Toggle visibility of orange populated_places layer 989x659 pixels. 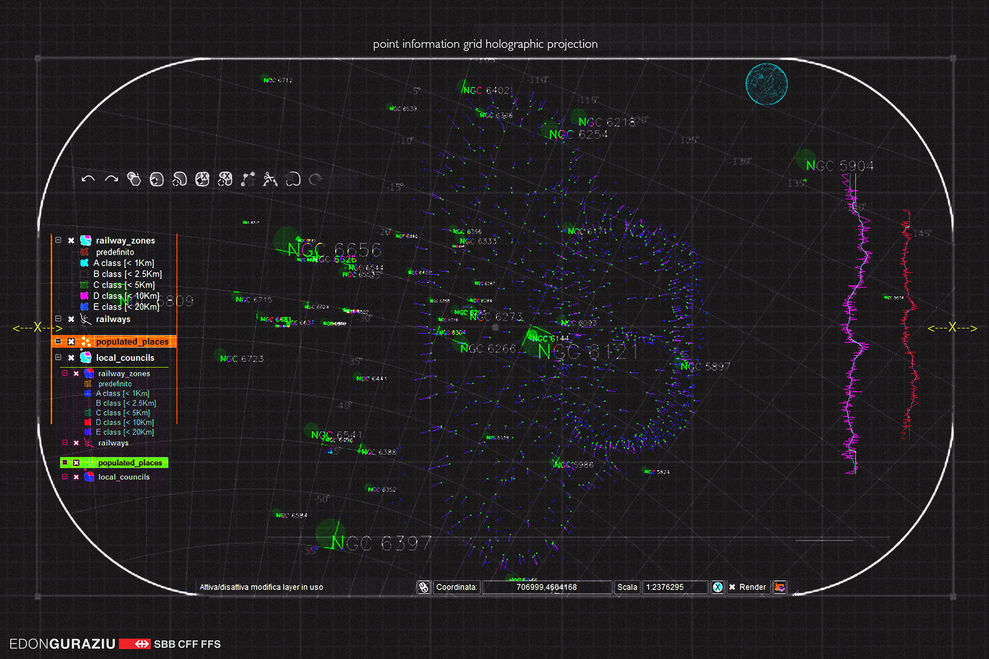point(71,342)
